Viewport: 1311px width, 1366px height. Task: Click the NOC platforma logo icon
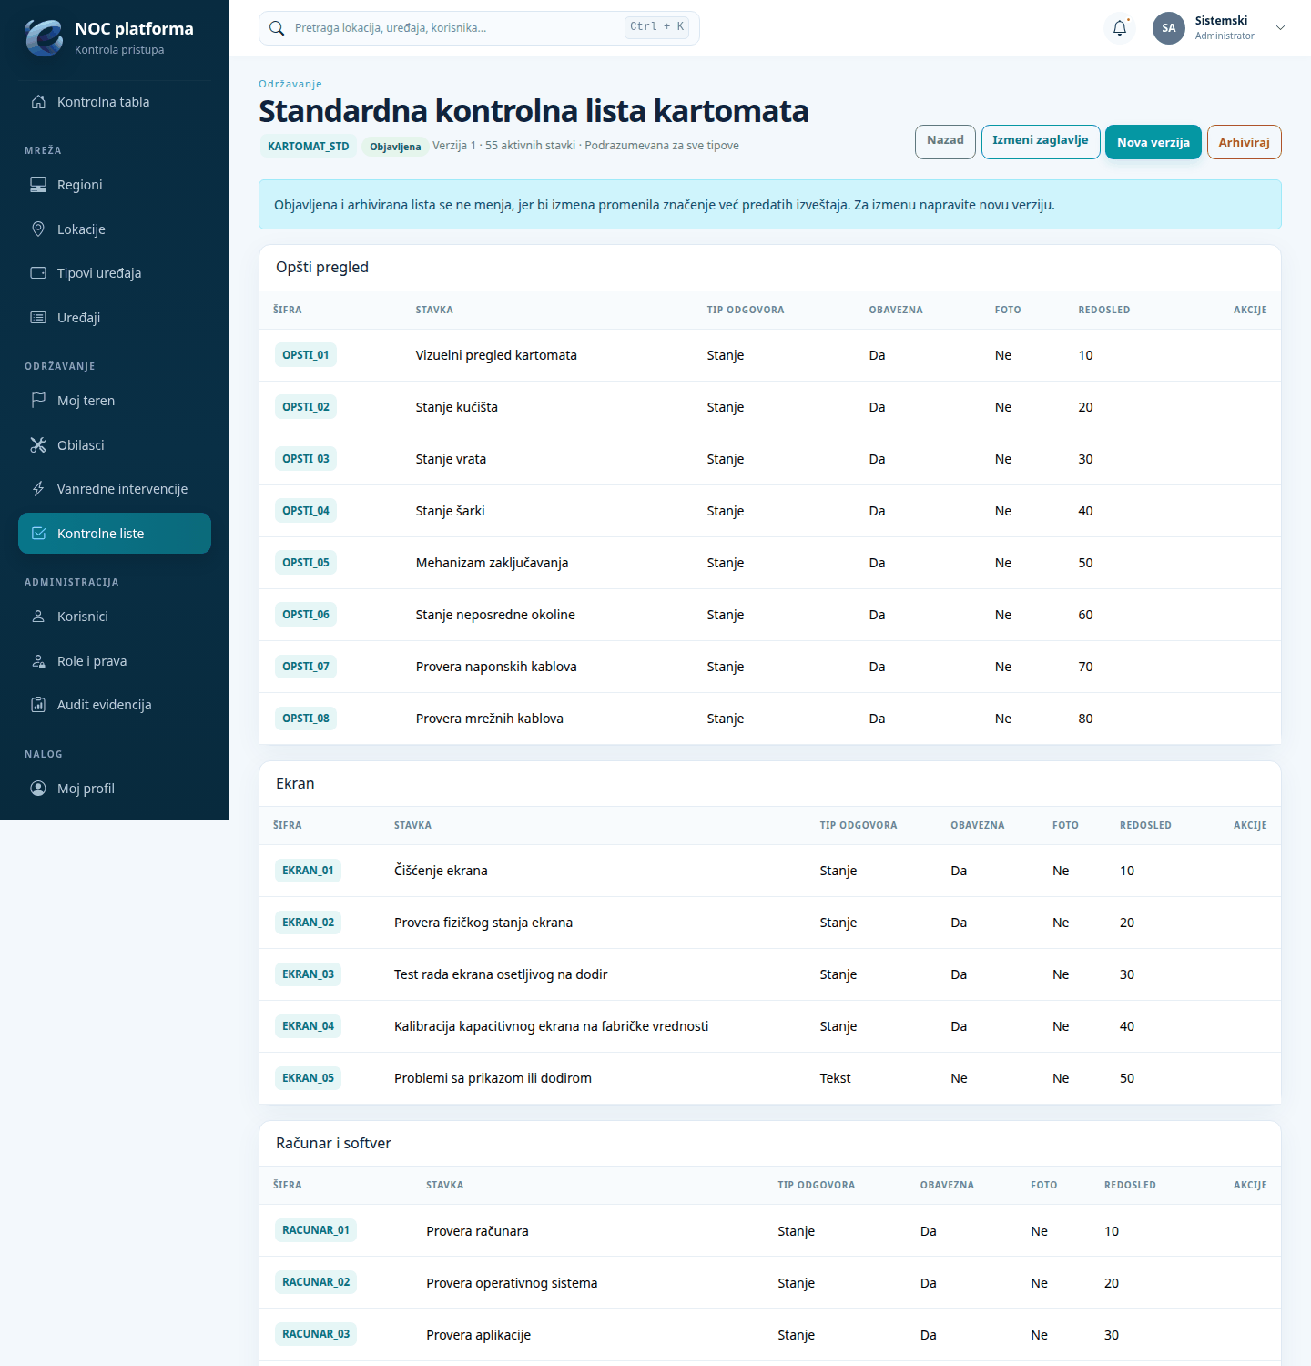pos(44,37)
